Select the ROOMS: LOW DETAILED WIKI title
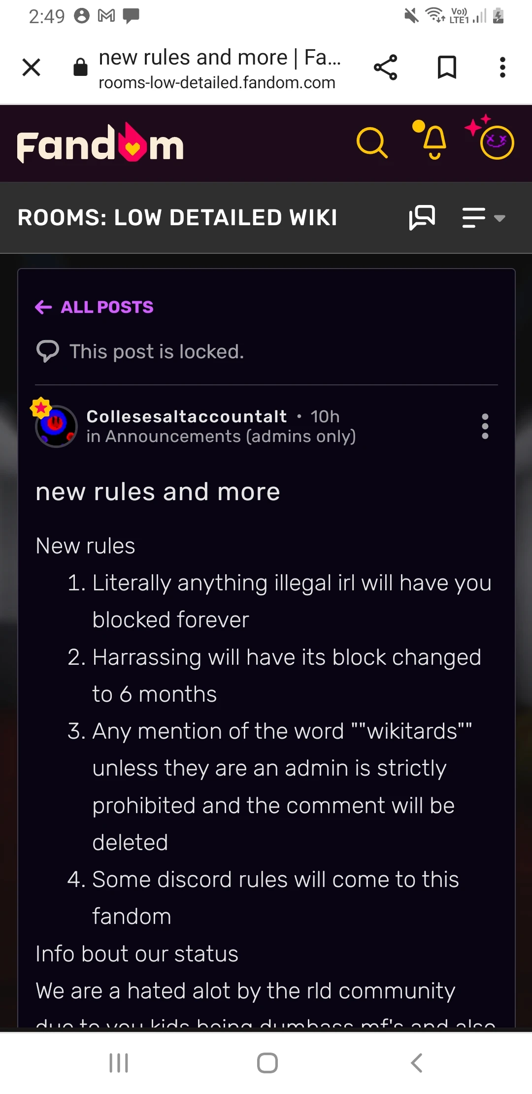The height and width of the screenshot is (1094, 532). click(x=177, y=217)
